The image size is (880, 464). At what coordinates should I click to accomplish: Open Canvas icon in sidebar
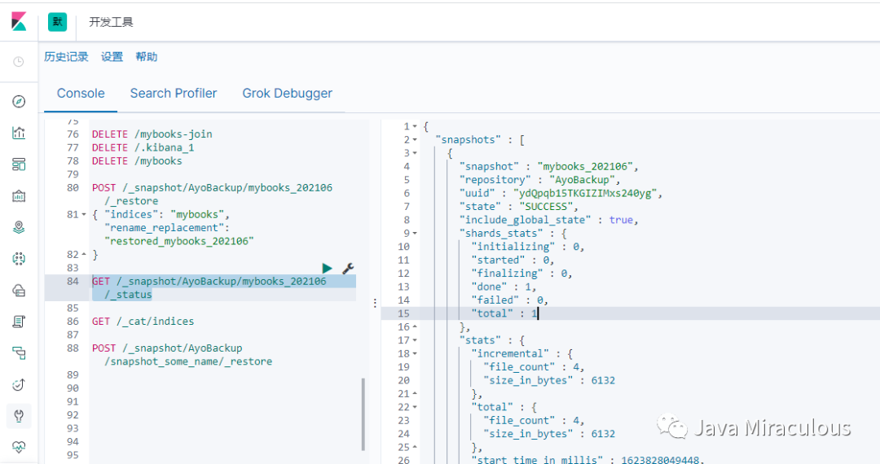coord(19,196)
